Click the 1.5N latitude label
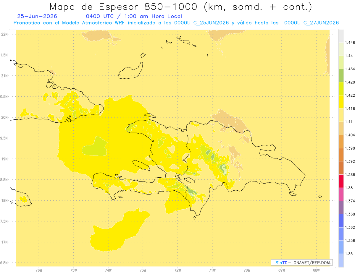 (x=4, y=55)
